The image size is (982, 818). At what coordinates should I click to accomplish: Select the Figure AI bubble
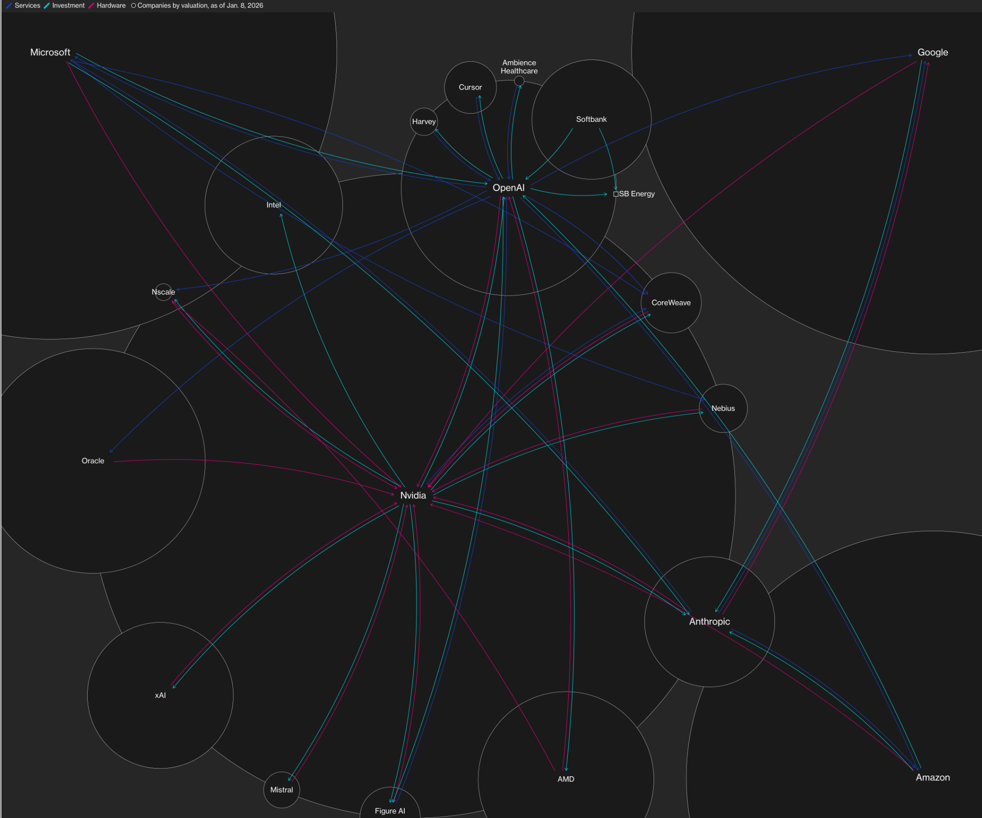click(390, 803)
